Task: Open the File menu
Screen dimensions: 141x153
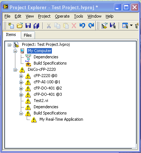Action: (x=7, y=16)
